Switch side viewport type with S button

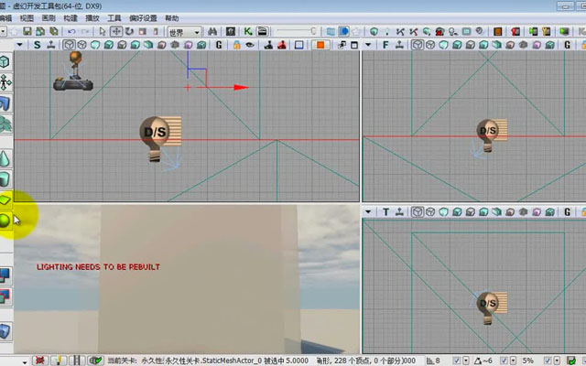click(x=37, y=45)
